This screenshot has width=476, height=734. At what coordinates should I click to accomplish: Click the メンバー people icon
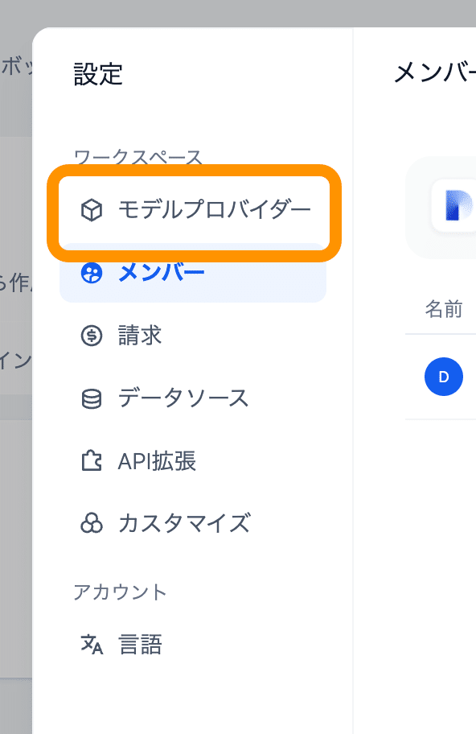coord(93,273)
